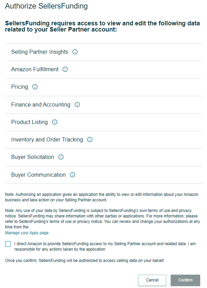
Task: Open the Amazon Fulfillment info icon
Action: pos(65,70)
